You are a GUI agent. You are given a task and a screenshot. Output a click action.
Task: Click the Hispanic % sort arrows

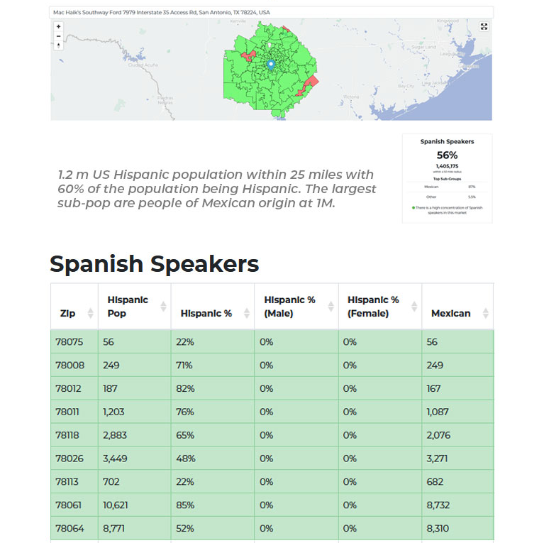pos(247,313)
